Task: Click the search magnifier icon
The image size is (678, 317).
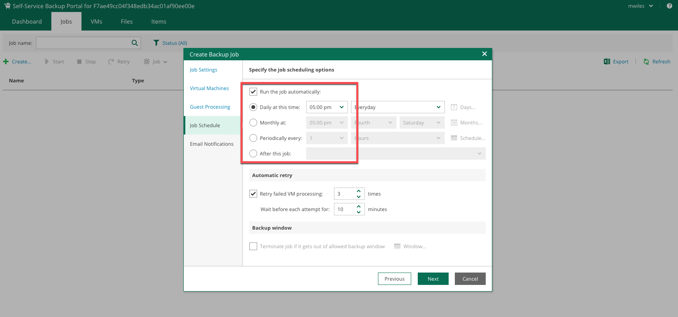Action: (x=134, y=43)
